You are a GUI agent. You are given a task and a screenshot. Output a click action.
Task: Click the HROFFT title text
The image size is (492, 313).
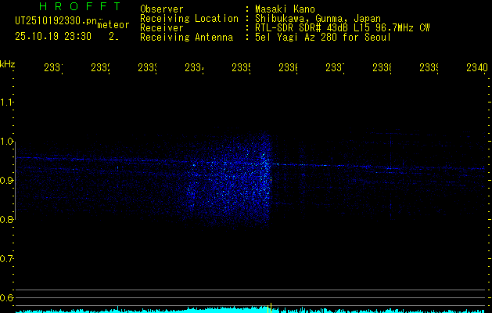click(80, 6)
